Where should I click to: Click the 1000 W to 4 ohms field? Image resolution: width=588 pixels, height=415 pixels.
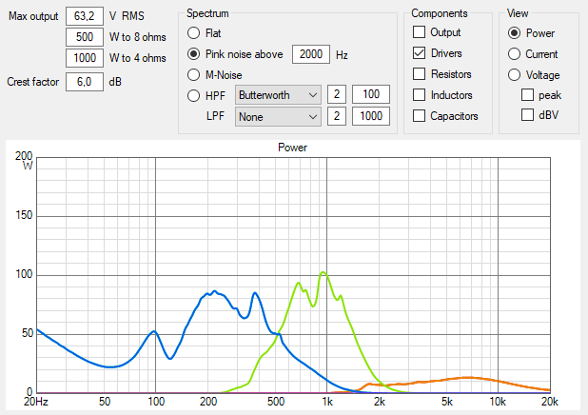tap(85, 58)
